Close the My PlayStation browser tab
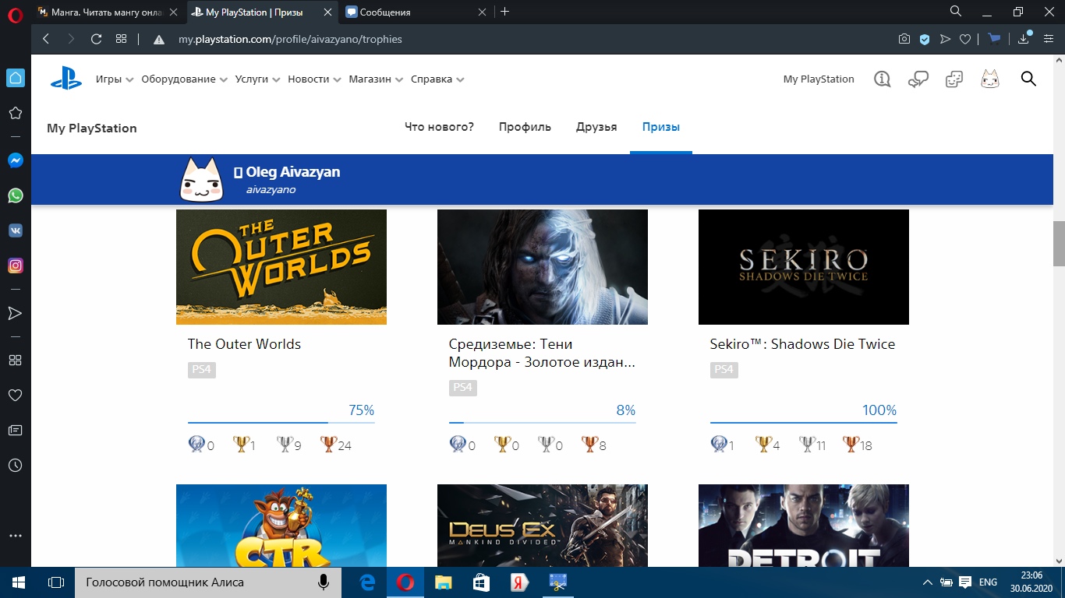1065x598 pixels. point(328,12)
